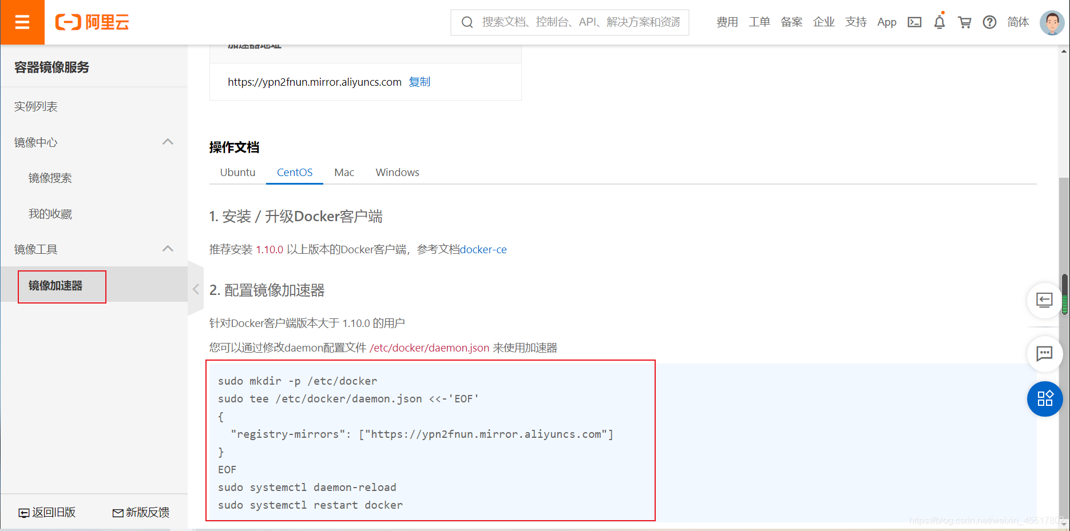Open the 费用 menu

pos(727,22)
